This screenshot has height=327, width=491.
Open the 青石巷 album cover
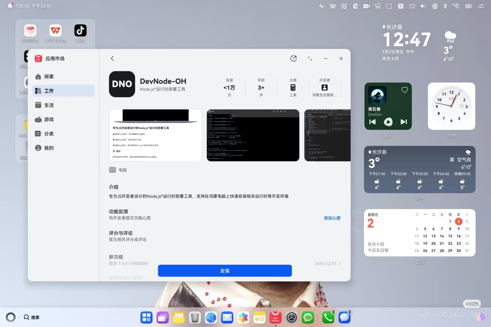pyautogui.click(x=377, y=95)
